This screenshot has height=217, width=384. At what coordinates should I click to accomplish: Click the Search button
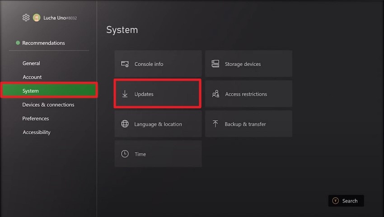[346, 201]
